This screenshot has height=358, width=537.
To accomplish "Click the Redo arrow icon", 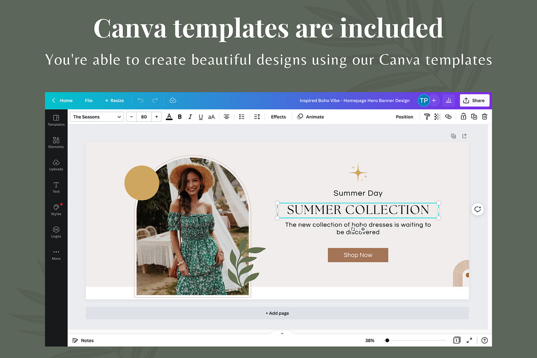I will point(155,101).
